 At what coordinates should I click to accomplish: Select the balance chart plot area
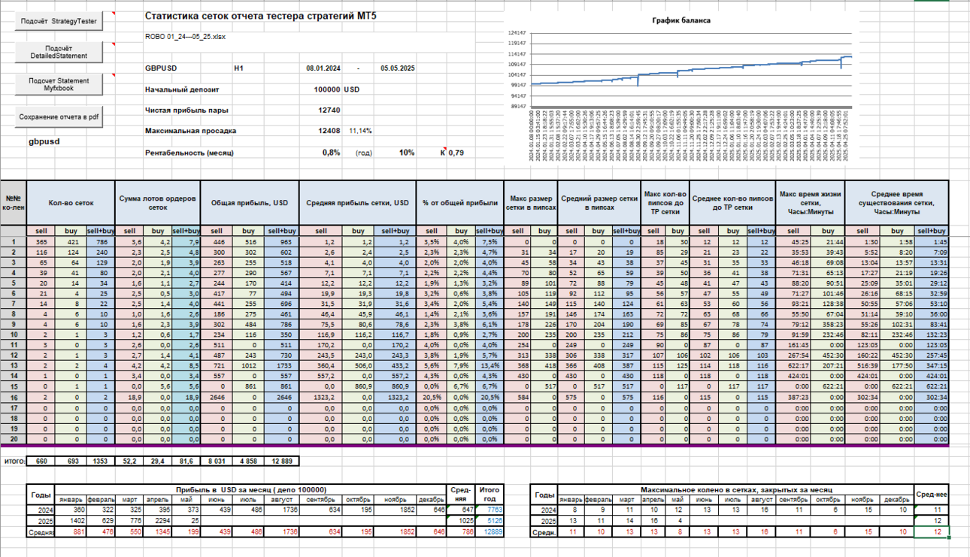pos(690,68)
